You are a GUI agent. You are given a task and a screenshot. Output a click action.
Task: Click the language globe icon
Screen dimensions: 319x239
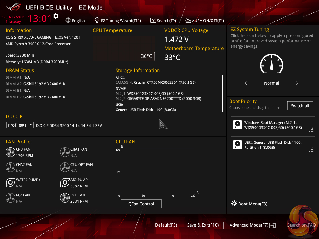pos(68,20)
